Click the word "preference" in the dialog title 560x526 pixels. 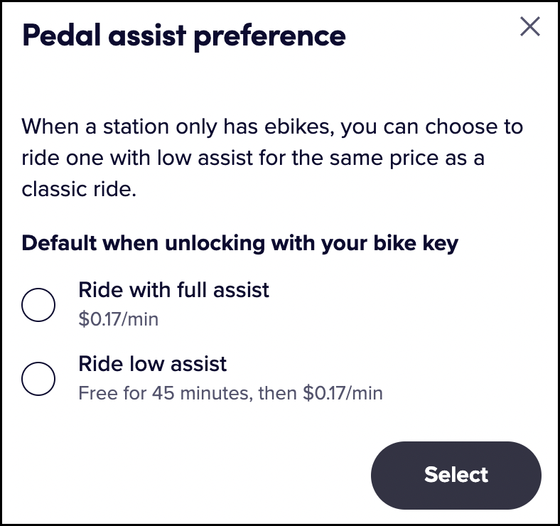[x=269, y=35]
